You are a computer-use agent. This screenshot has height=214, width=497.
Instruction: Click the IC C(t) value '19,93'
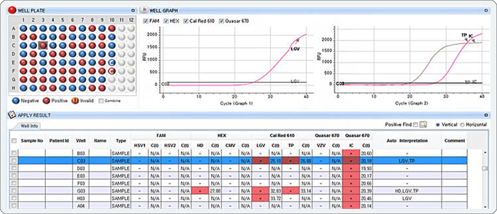click(366, 168)
